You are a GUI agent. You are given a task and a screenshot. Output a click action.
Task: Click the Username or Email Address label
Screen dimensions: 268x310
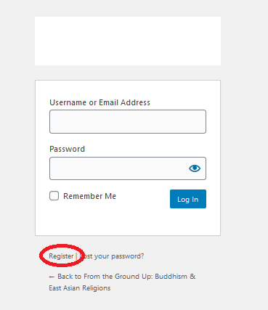[x=100, y=102]
